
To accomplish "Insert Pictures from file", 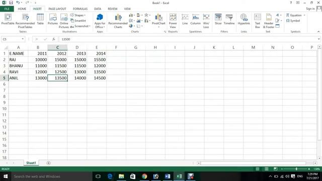I will coord(52,19).
